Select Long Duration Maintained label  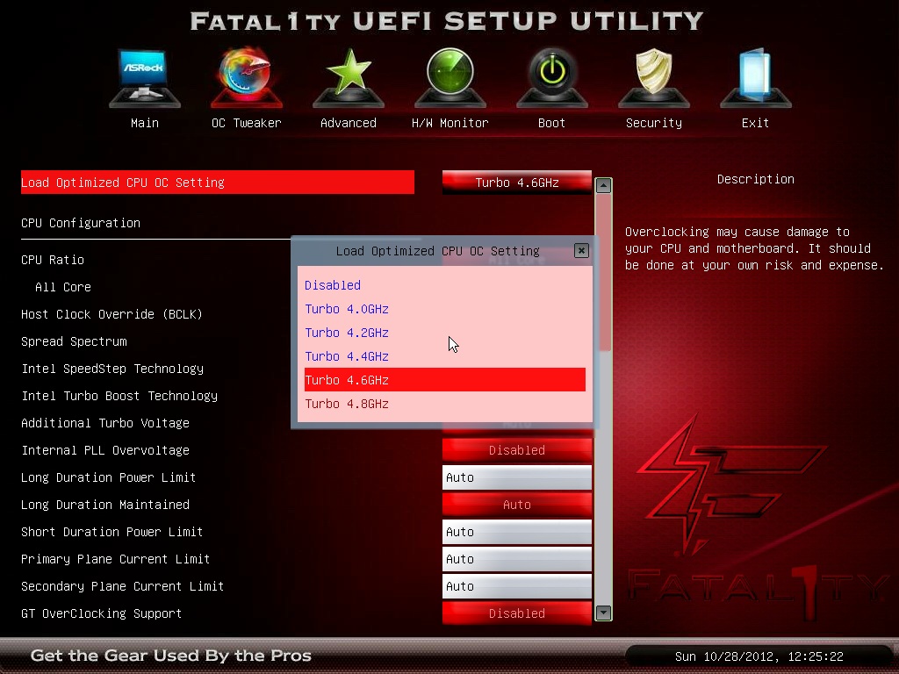pyautogui.click(x=105, y=505)
